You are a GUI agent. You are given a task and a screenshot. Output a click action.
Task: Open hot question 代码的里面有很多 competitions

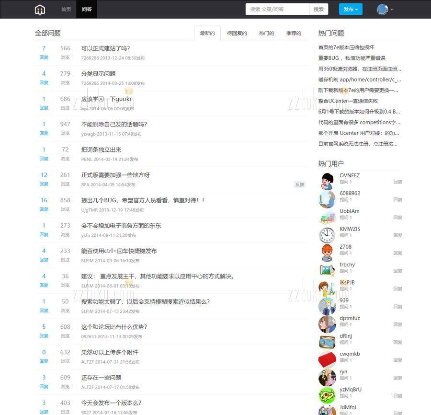coord(359,122)
